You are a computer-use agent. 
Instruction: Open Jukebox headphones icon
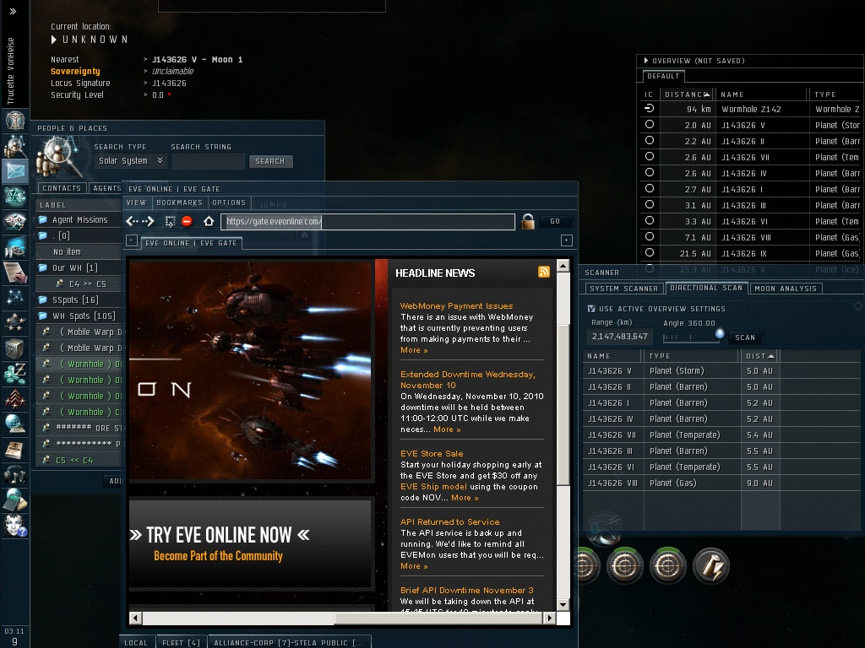coord(15,474)
